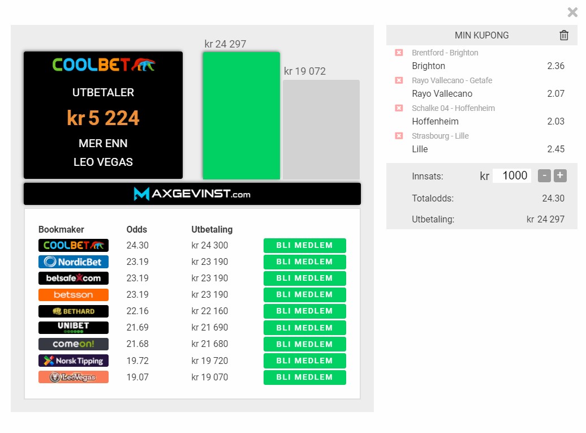Click Bethard logo in bookmaker table

tap(74, 311)
